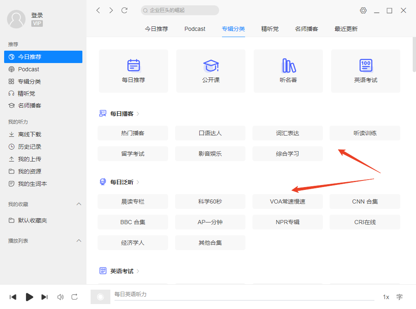The width and height of the screenshot is (416, 309).
Task: Open 公开课 graduation cap card
Action: coord(211,71)
